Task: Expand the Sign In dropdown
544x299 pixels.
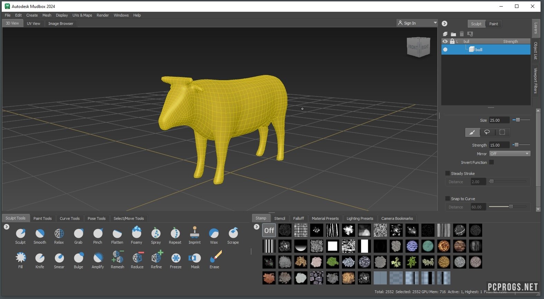Action: tap(435, 23)
